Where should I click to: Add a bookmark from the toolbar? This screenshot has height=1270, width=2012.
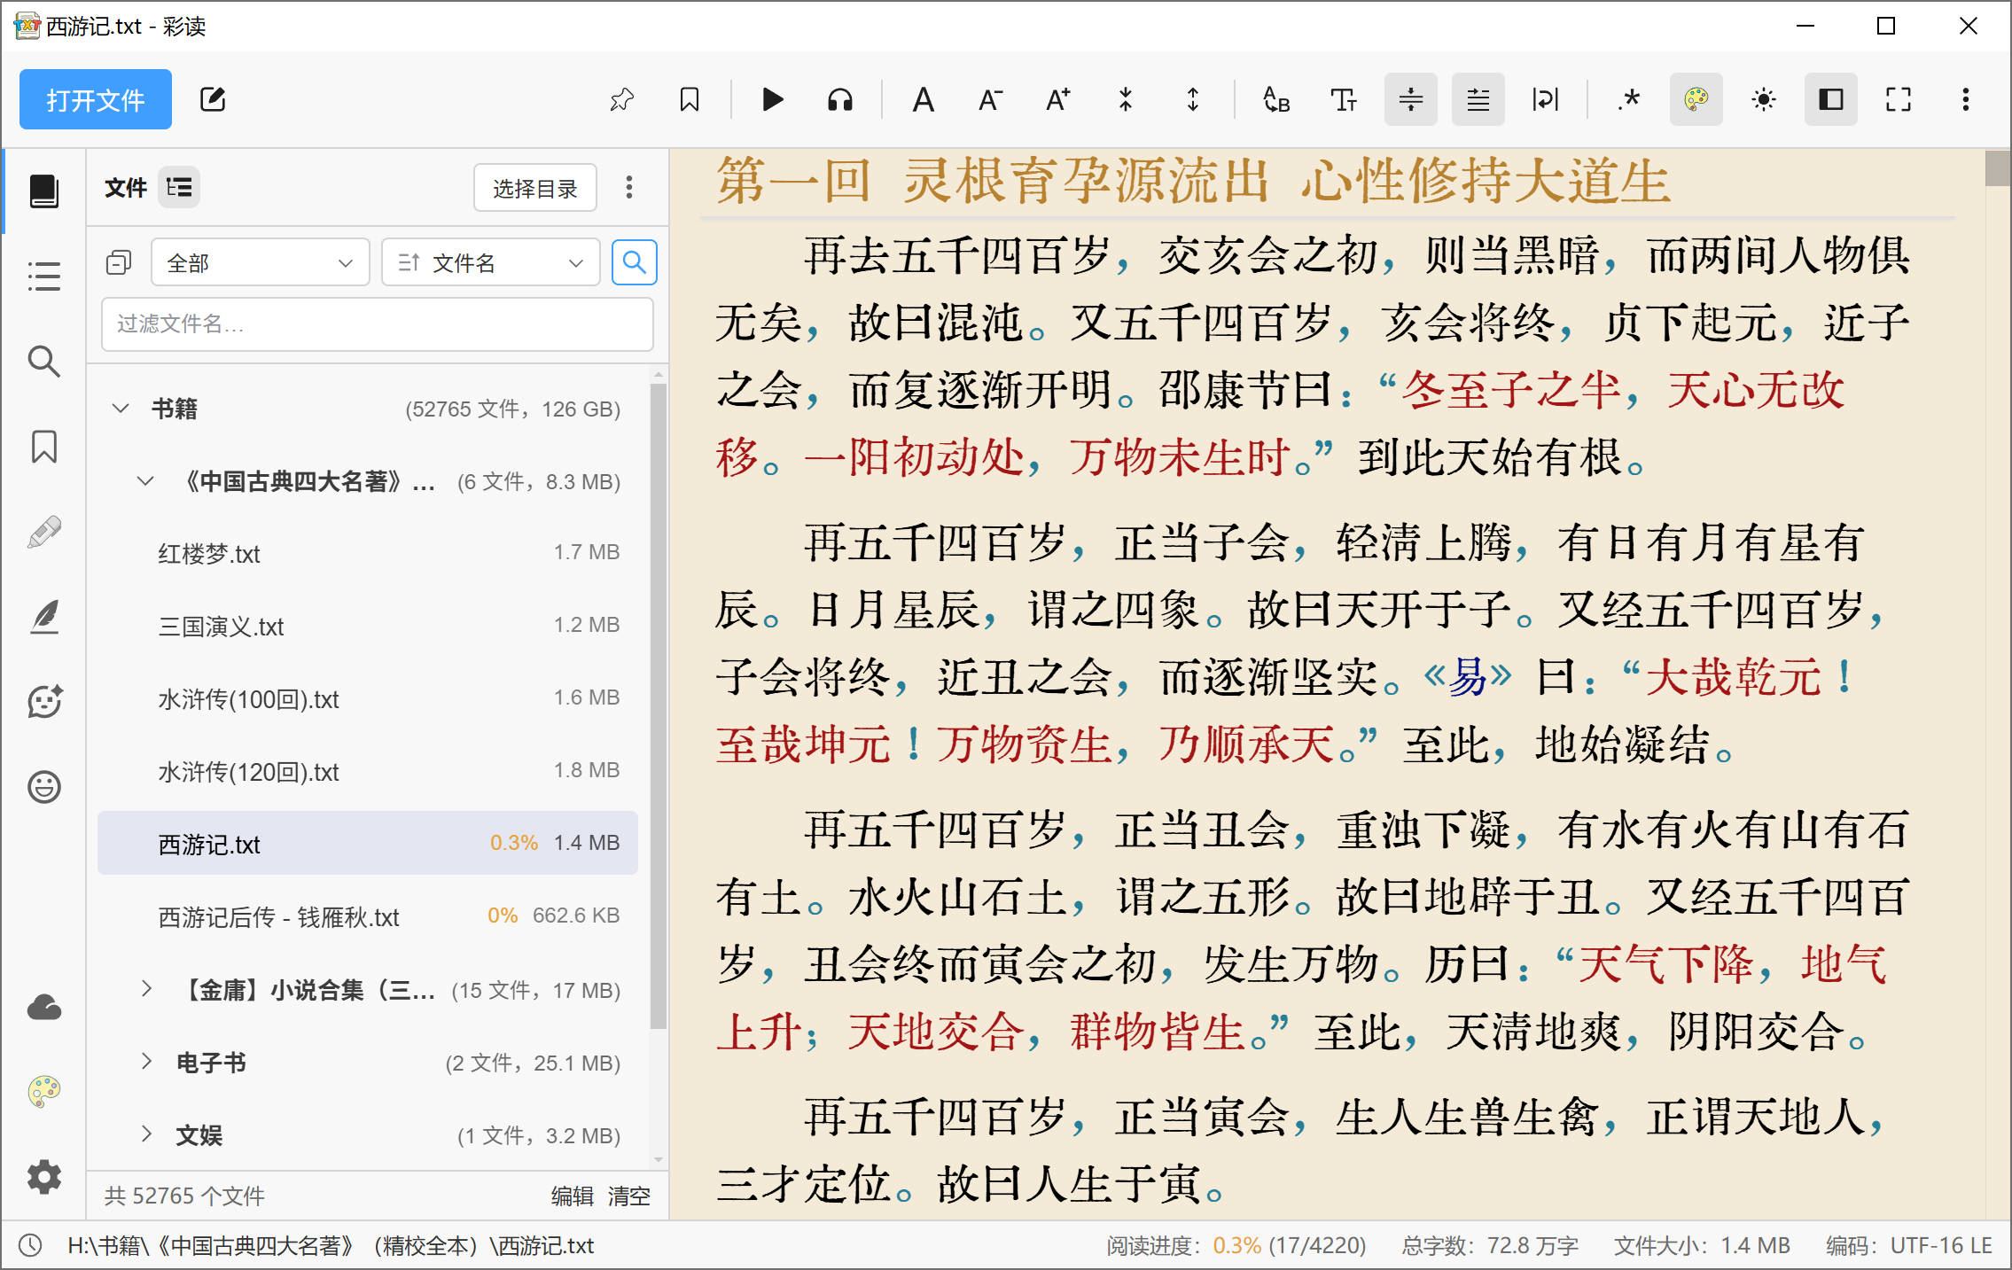click(x=690, y=99)
